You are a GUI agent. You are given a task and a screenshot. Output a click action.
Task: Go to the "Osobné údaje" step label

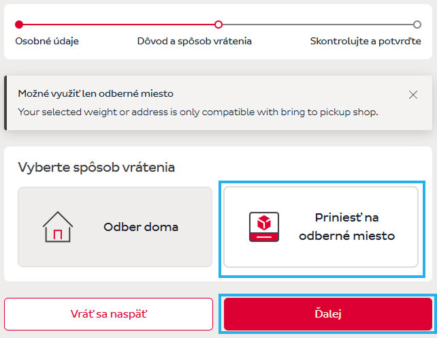click(47, 41)
